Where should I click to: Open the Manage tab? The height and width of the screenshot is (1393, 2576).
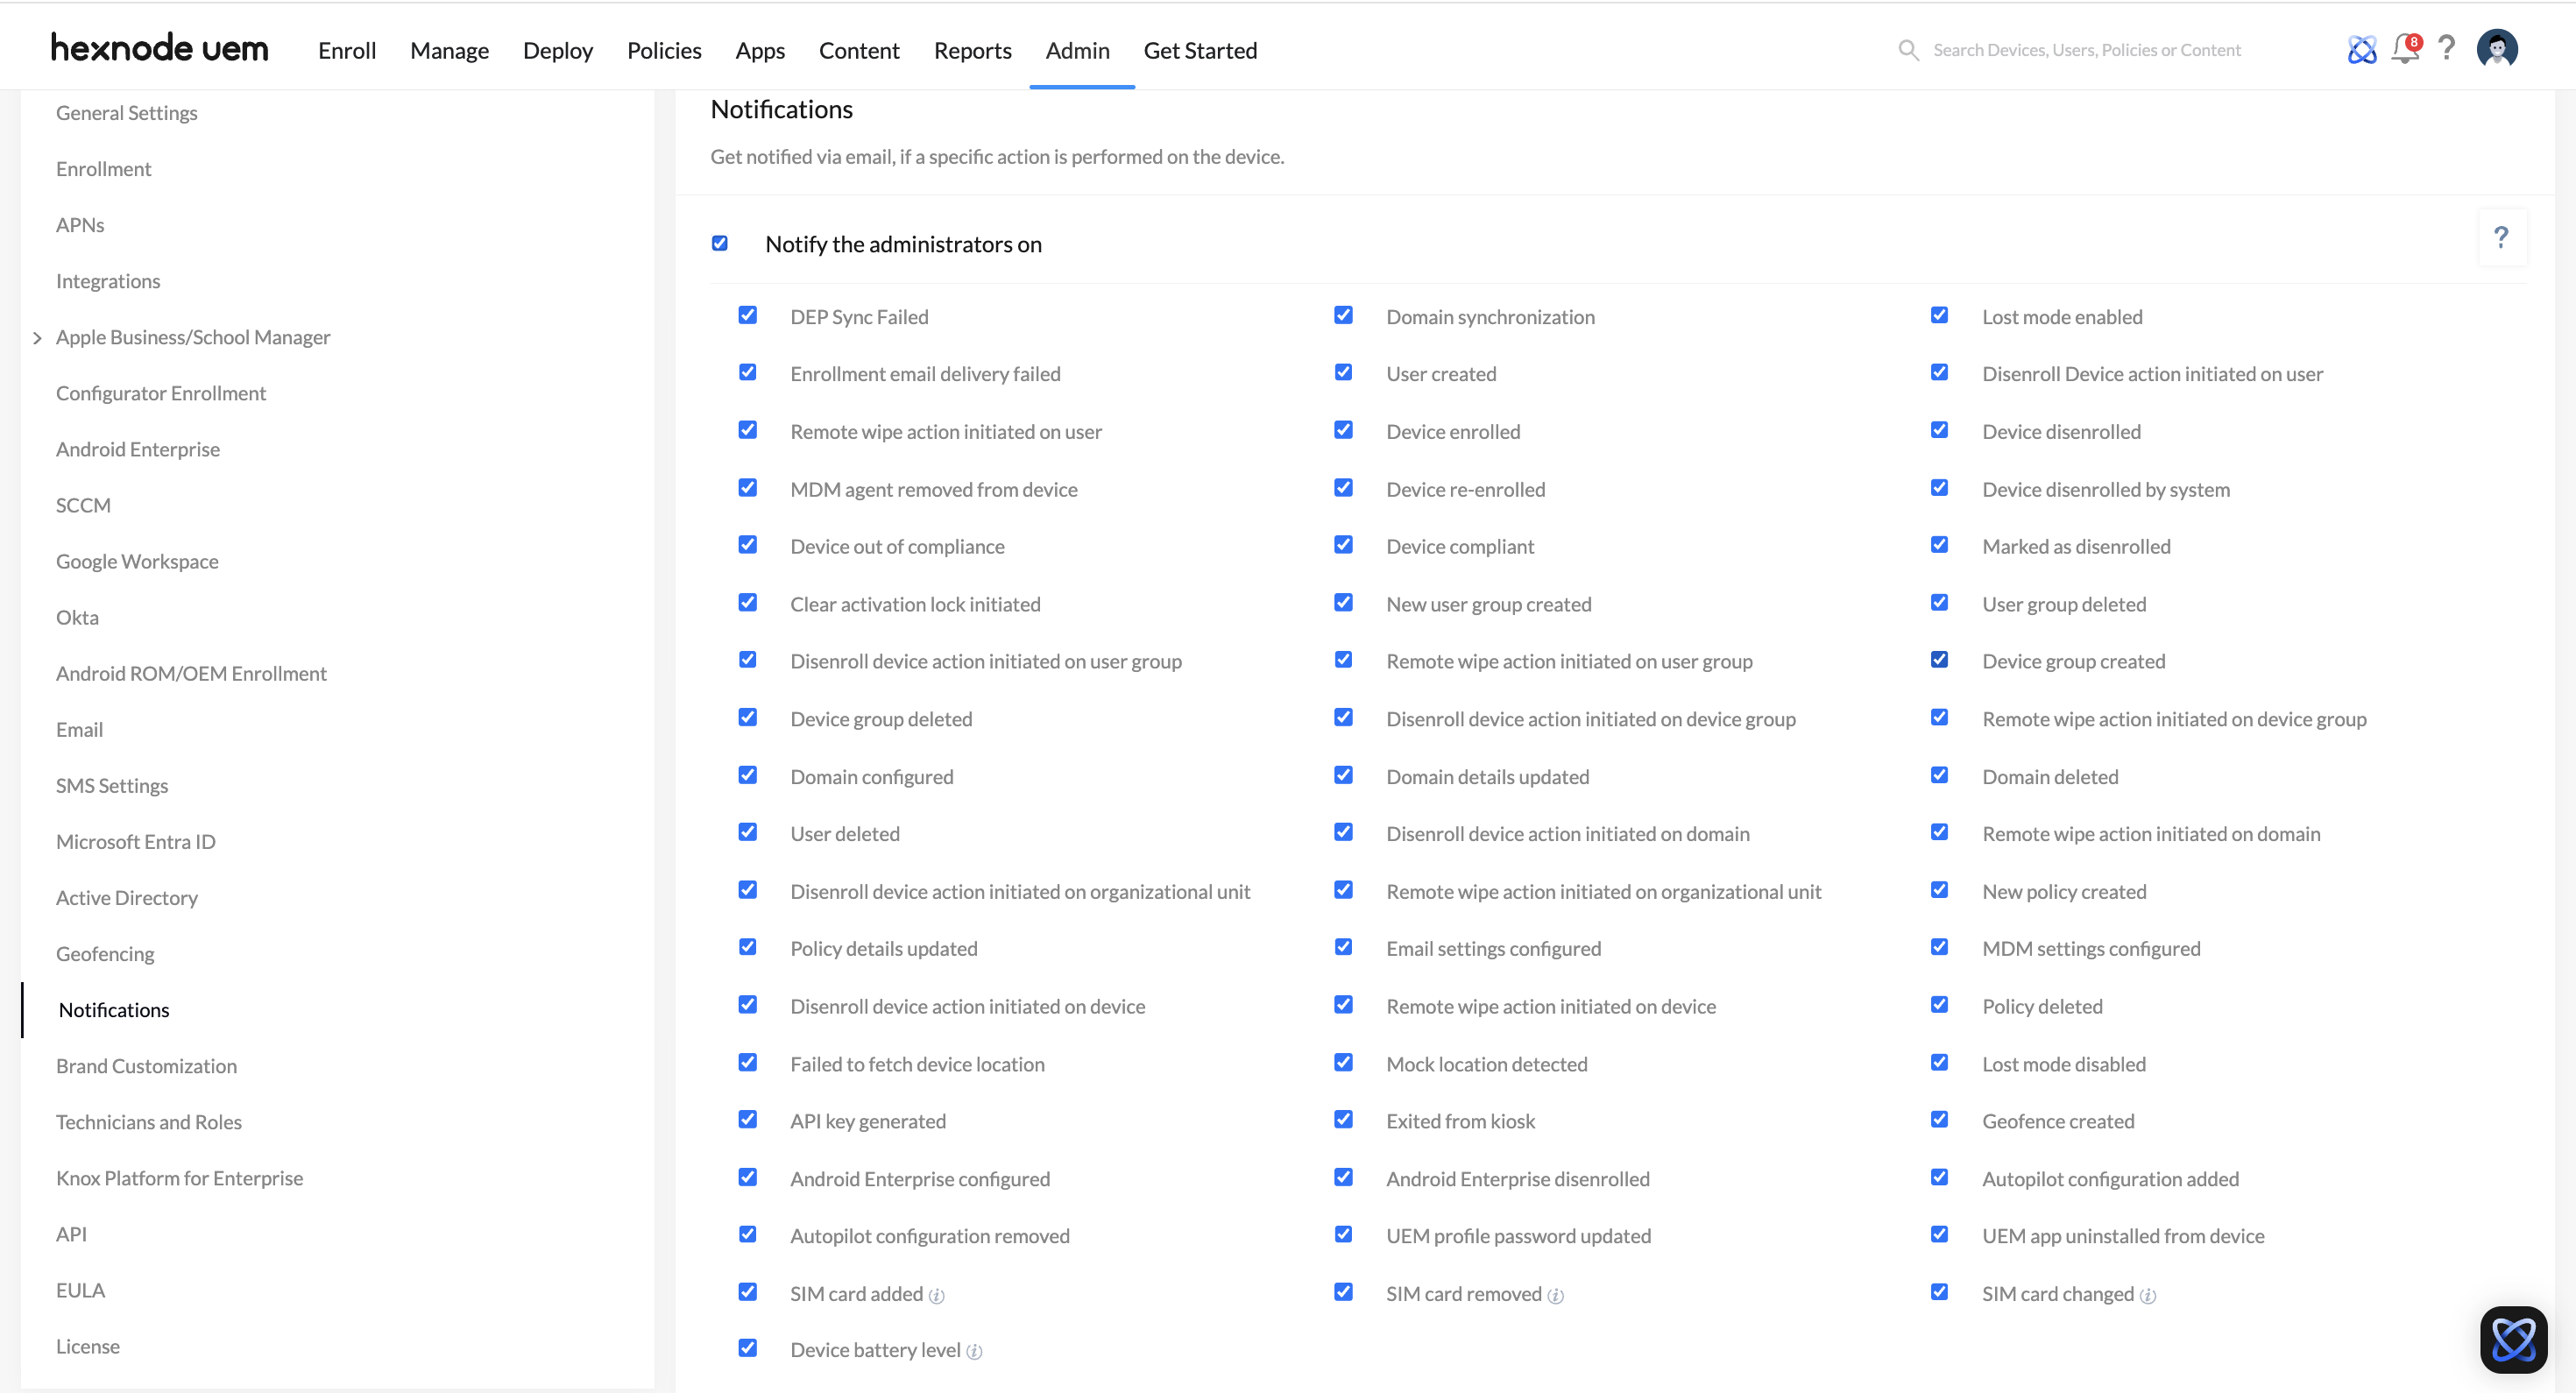(x=449, y=50)
